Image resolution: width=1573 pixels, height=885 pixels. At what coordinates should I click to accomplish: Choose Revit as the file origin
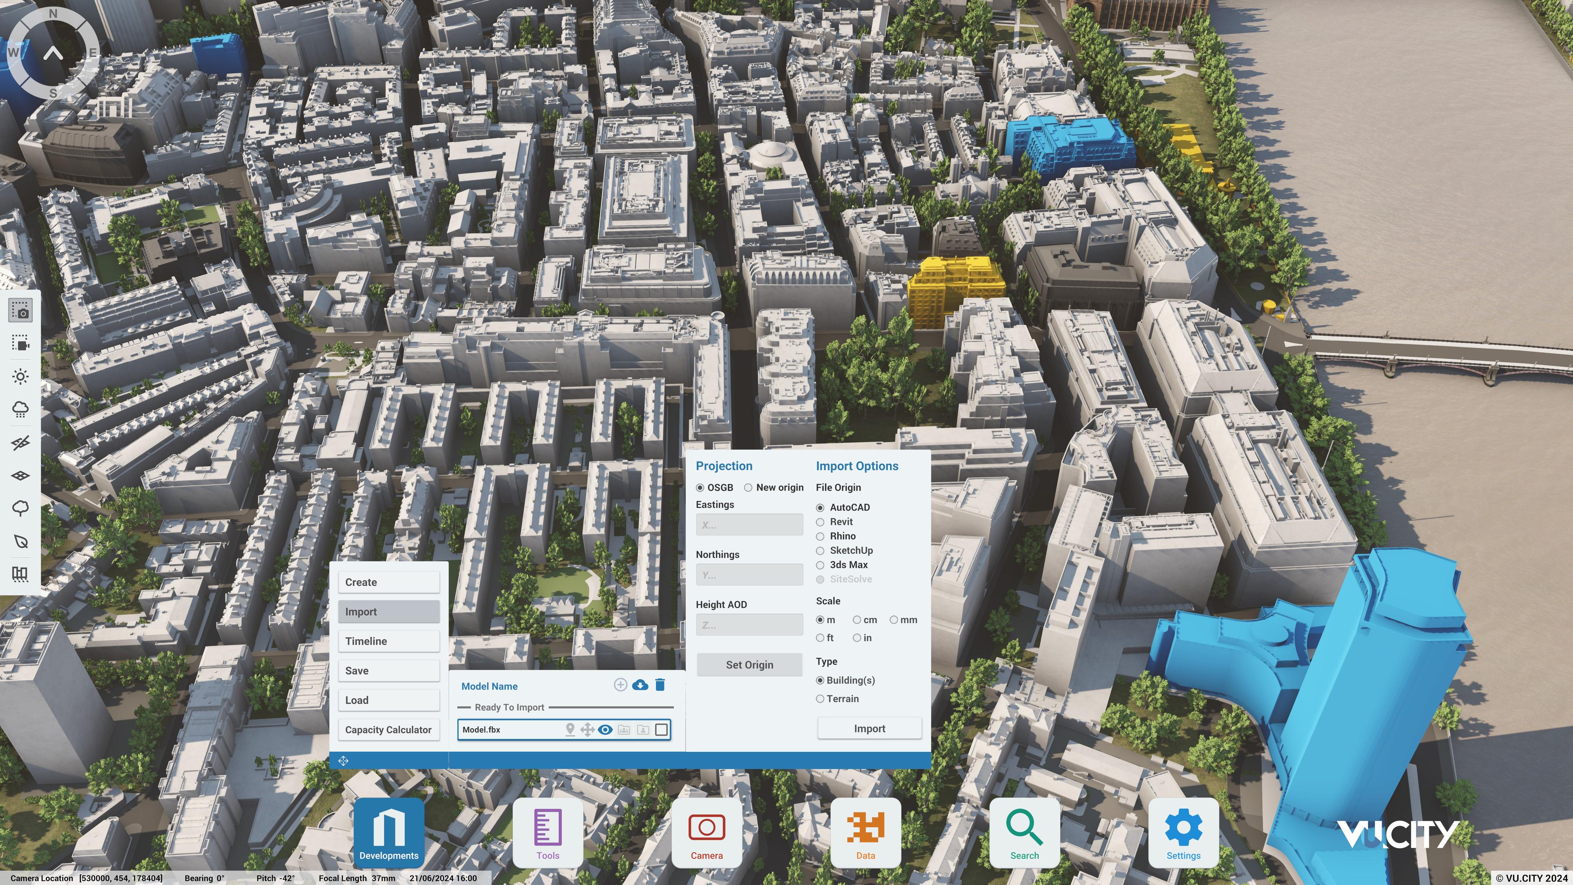820,522
